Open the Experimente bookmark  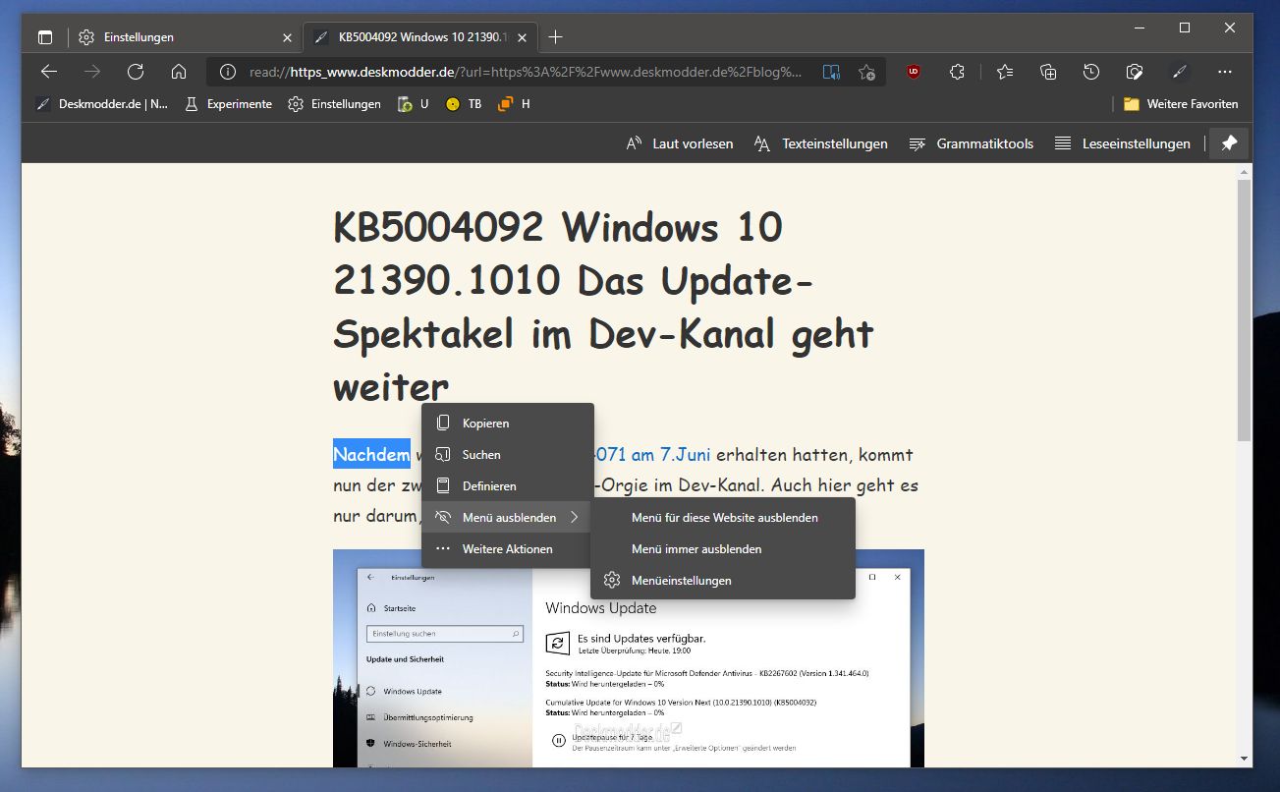point(228,104)
